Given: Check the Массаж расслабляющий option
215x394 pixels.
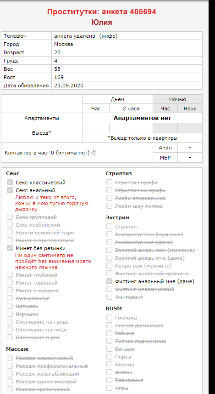Looking at the screenshot, I should [10, 374].
